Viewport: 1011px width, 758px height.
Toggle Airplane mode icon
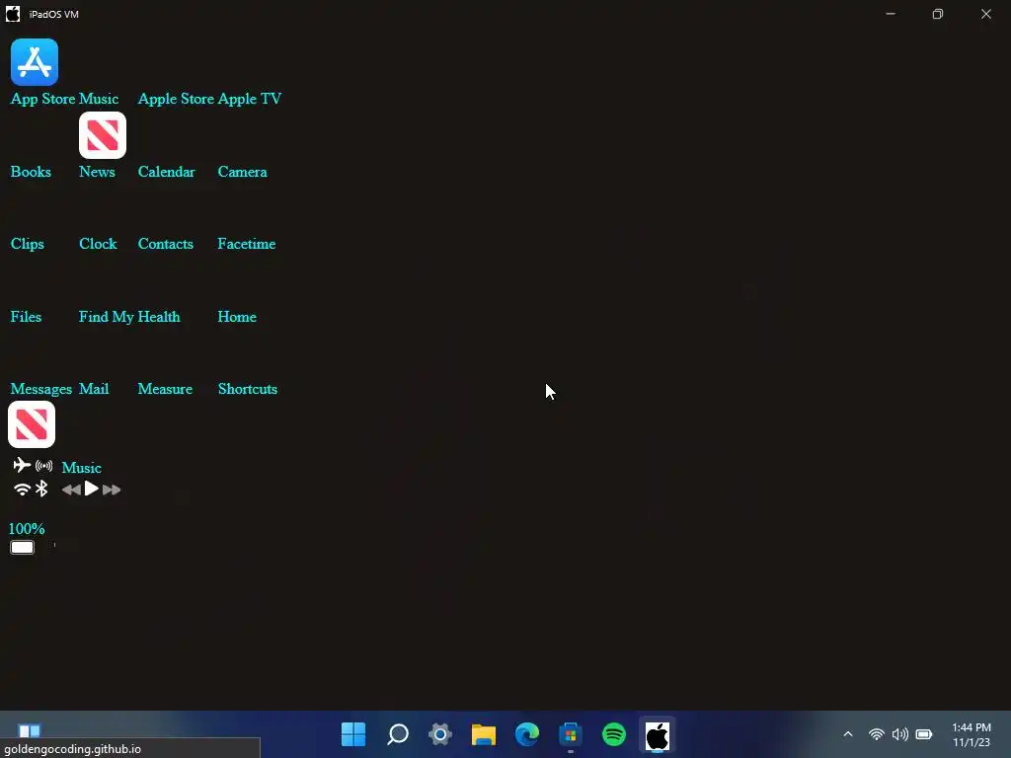pos(22,465)
